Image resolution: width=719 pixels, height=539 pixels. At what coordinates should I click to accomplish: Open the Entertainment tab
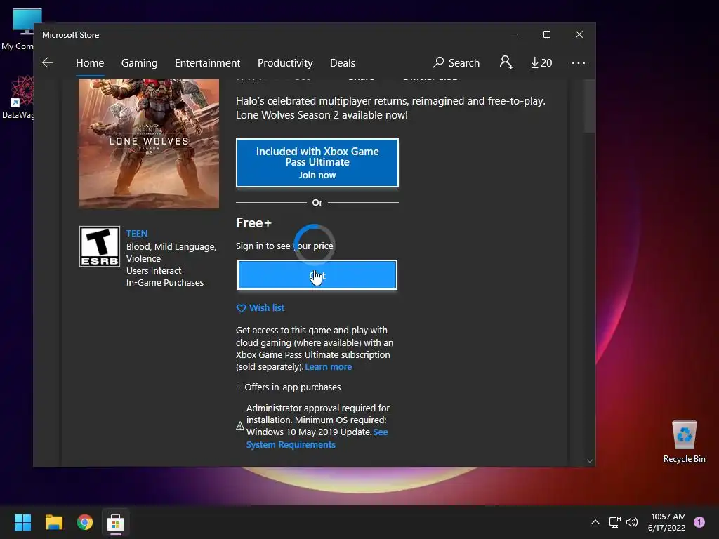[x=207, y=62]
